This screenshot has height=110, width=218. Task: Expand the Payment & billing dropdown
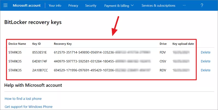(x=119, y=5)
